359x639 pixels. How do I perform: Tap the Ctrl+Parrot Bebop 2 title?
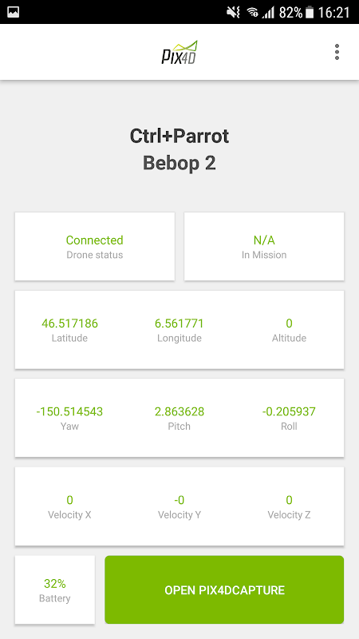(179, 149)
